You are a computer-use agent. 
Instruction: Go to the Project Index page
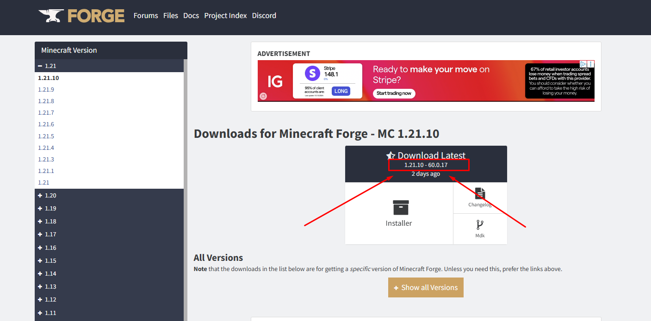coord(225,16)
